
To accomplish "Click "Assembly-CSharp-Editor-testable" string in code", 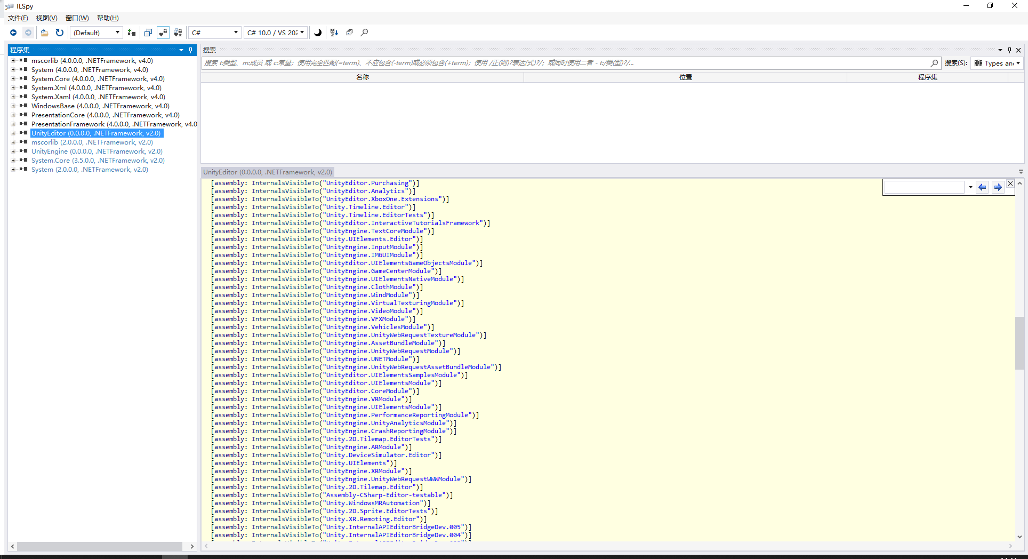I will 384,495.
